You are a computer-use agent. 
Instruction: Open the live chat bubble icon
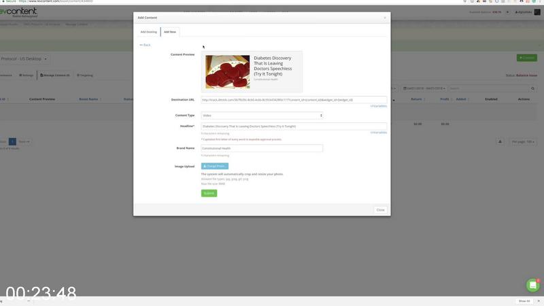(533, 285)
